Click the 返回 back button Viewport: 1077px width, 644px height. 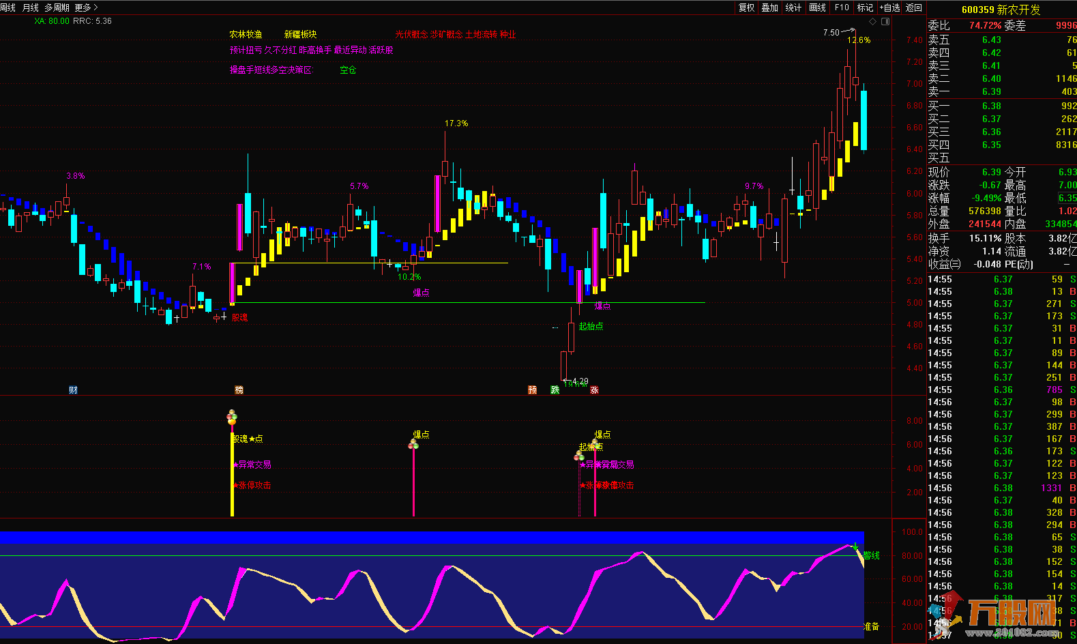[x=914, y=8]
